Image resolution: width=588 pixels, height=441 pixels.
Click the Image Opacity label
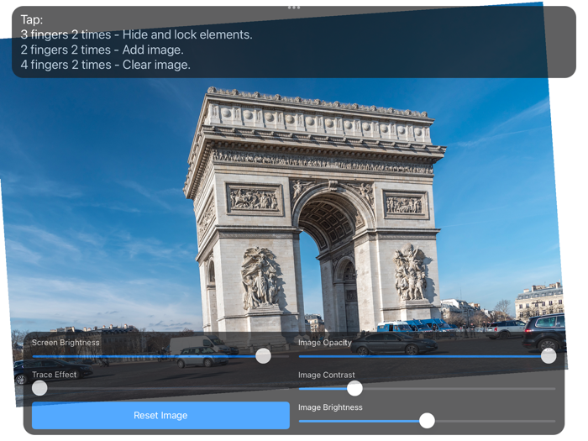[x=325, y=343]
